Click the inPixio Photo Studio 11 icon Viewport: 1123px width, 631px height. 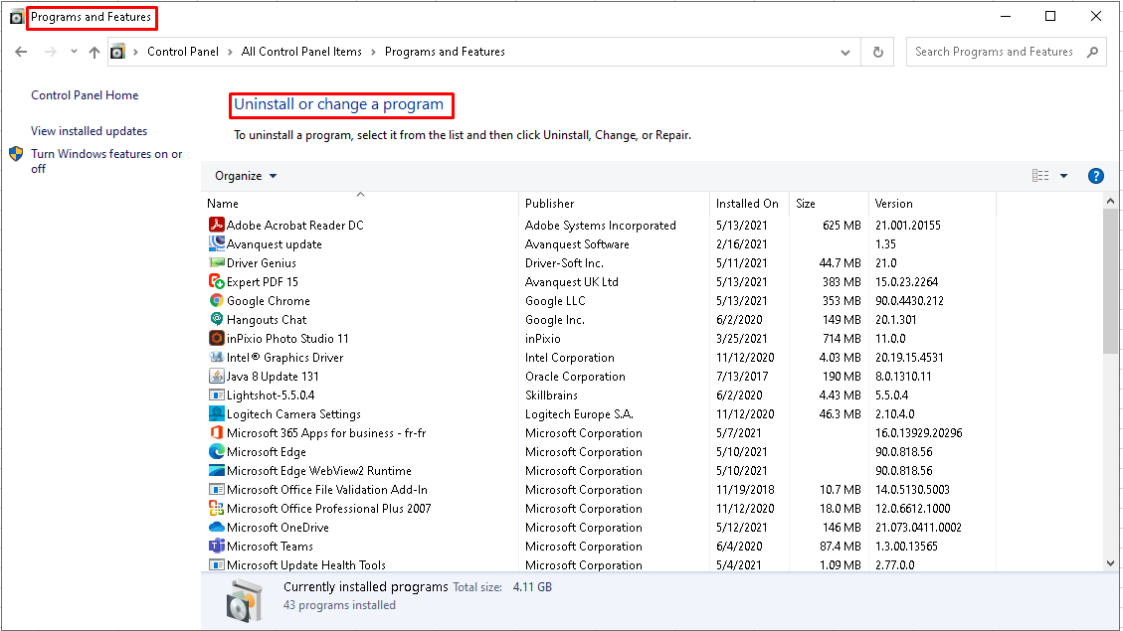[x=216, y=339]
